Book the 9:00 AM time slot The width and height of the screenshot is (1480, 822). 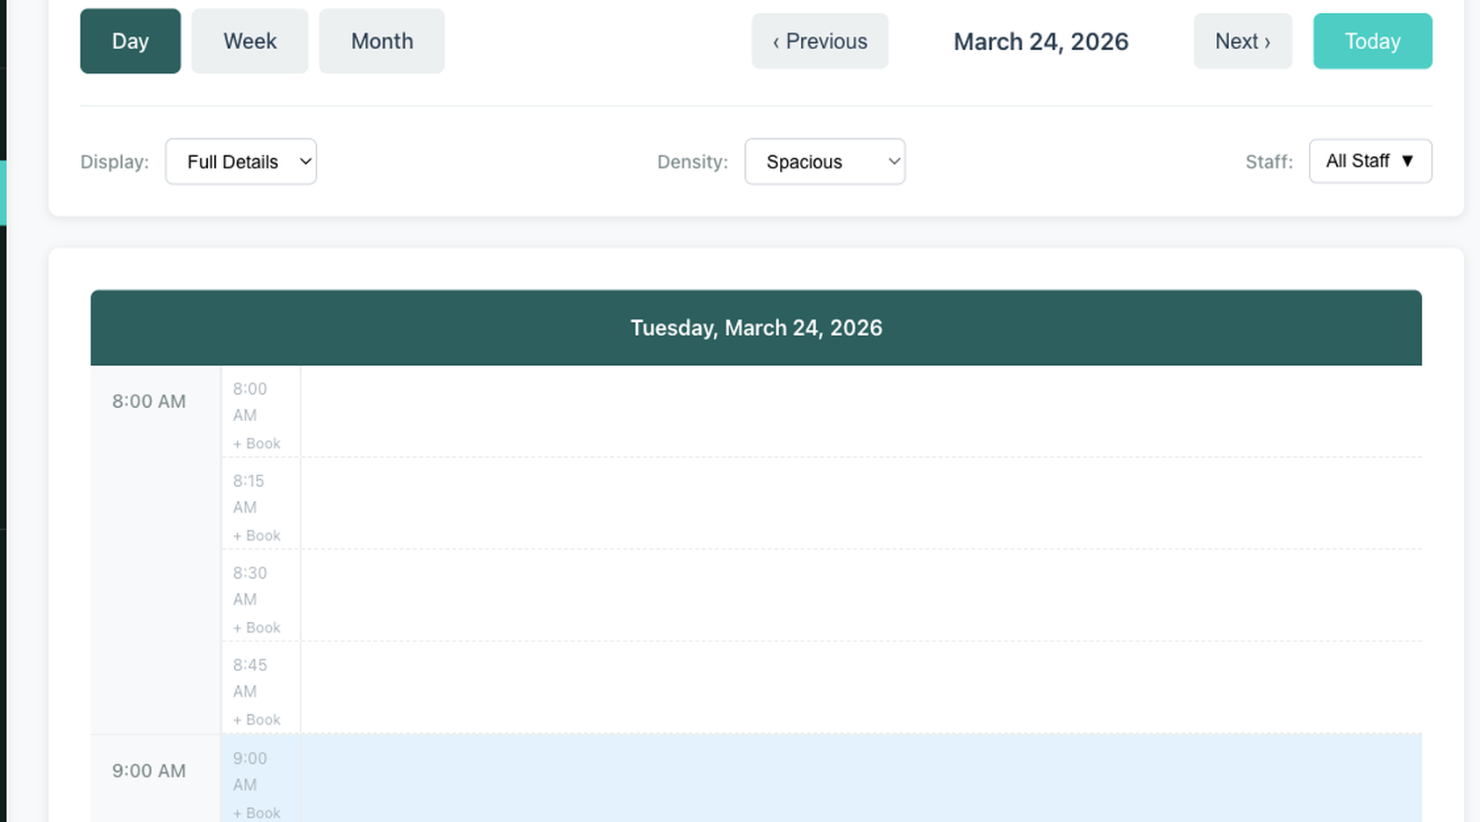click(x=256, y=812)
